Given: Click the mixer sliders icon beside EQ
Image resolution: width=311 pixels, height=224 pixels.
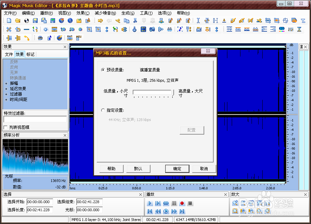Looking at the screenshot, I should point(291,29).
